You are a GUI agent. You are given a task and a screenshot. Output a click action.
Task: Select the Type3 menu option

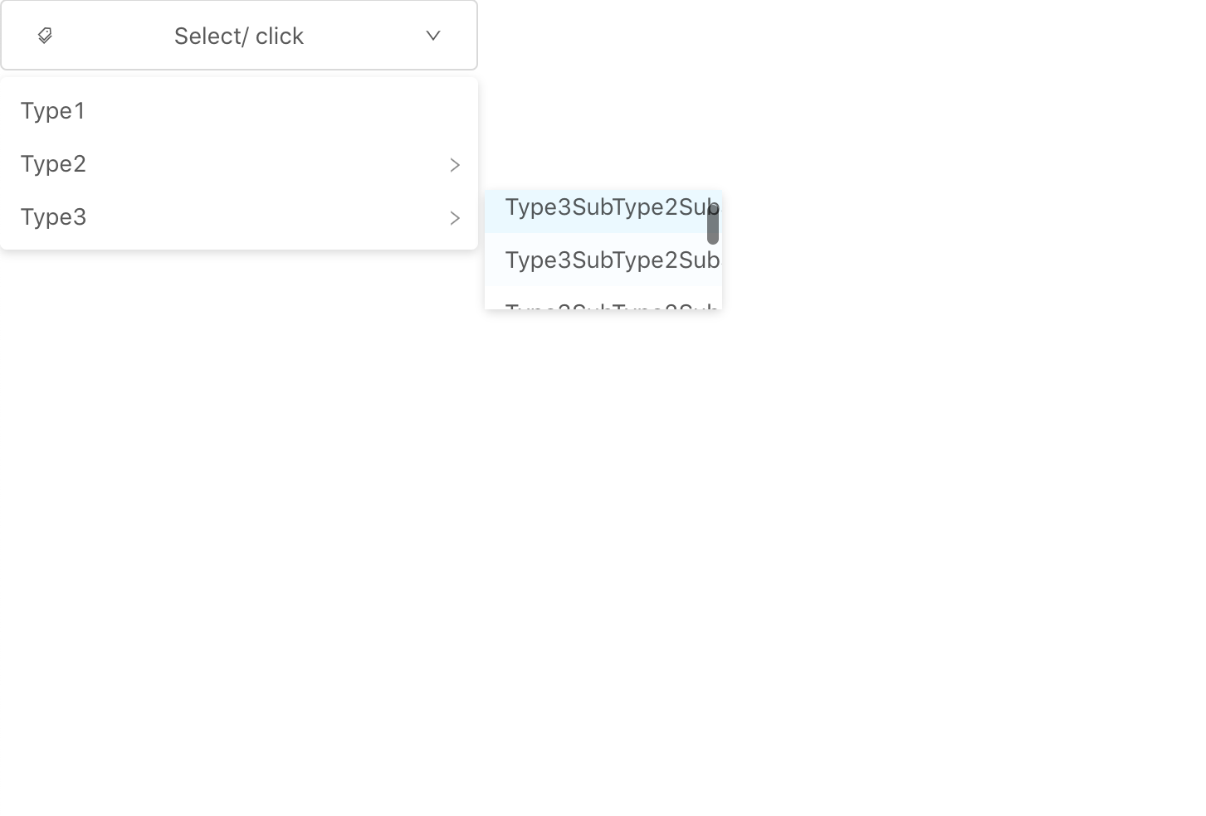point(53,216)
